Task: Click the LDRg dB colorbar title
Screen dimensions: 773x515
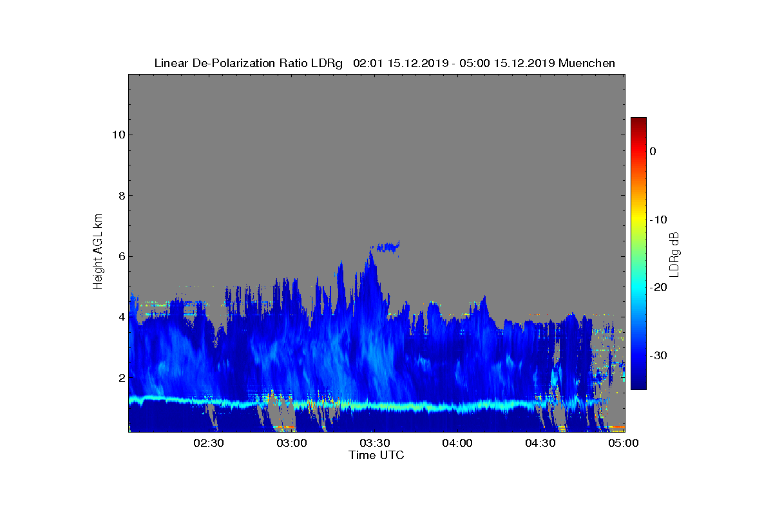Action: 674,254
